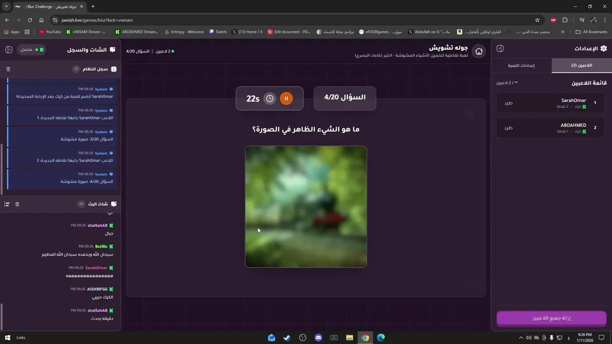Click the chat bubble icon beside شات البث
The height and width of the screenshot is (344, 612).
pyautogui.click(x=114, y=204)
